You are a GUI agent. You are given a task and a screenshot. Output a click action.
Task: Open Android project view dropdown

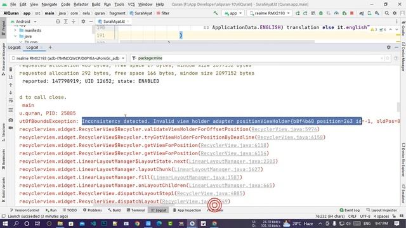click(x=23, y=22)
